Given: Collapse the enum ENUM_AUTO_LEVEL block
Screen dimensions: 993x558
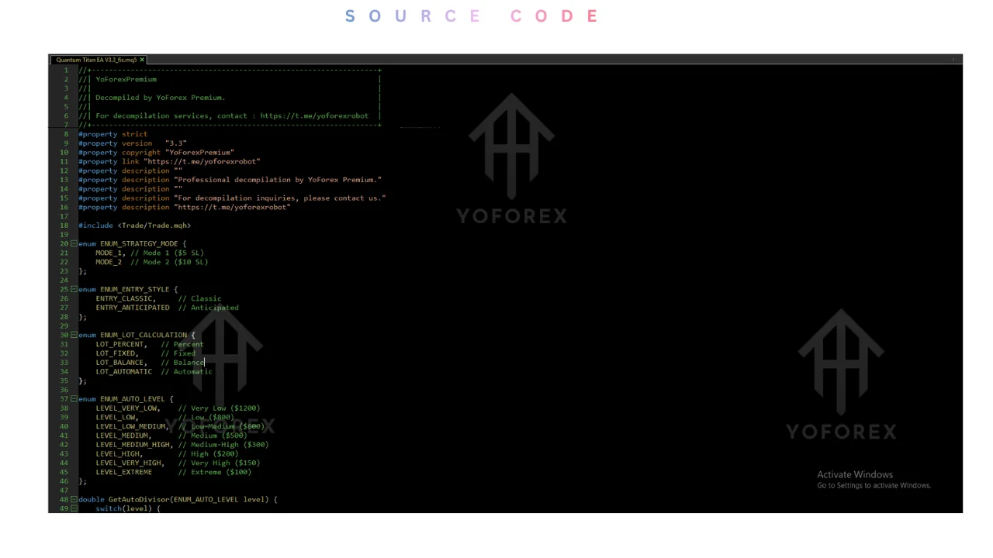Looking at the screenshot, I should [74, 399].
